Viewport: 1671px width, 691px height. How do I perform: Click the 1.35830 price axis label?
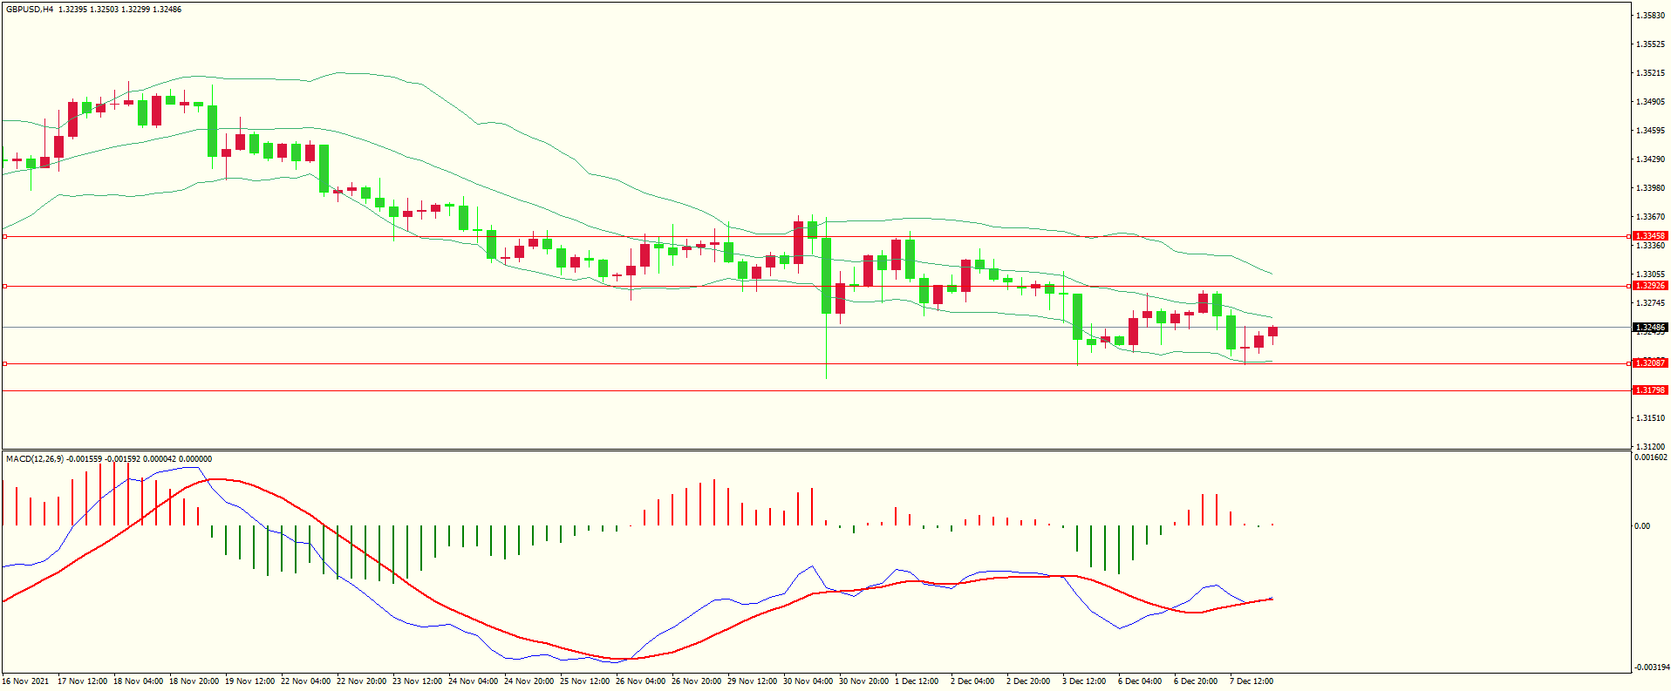point(1649,16)
